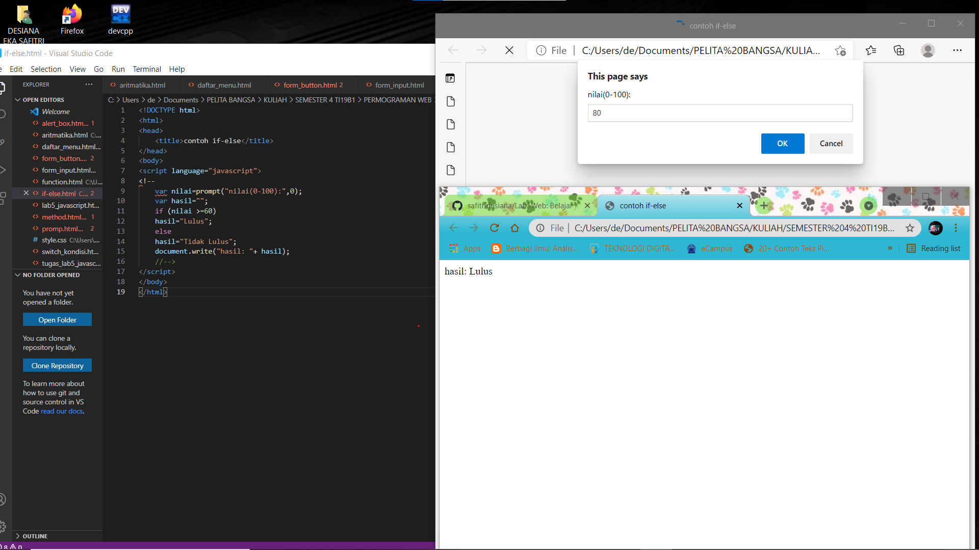Open eCampus bookmark in Chrome
The height and width of the screenshot is (550, 979).
tap(709, 249)
